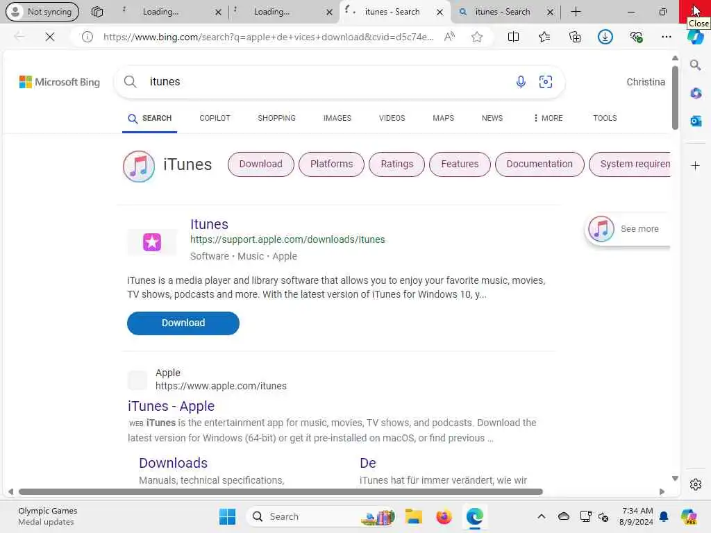The width and height of the screenshot is (711, 533).
Task: Open the TOOLS option
Action: tap(605, 118)
